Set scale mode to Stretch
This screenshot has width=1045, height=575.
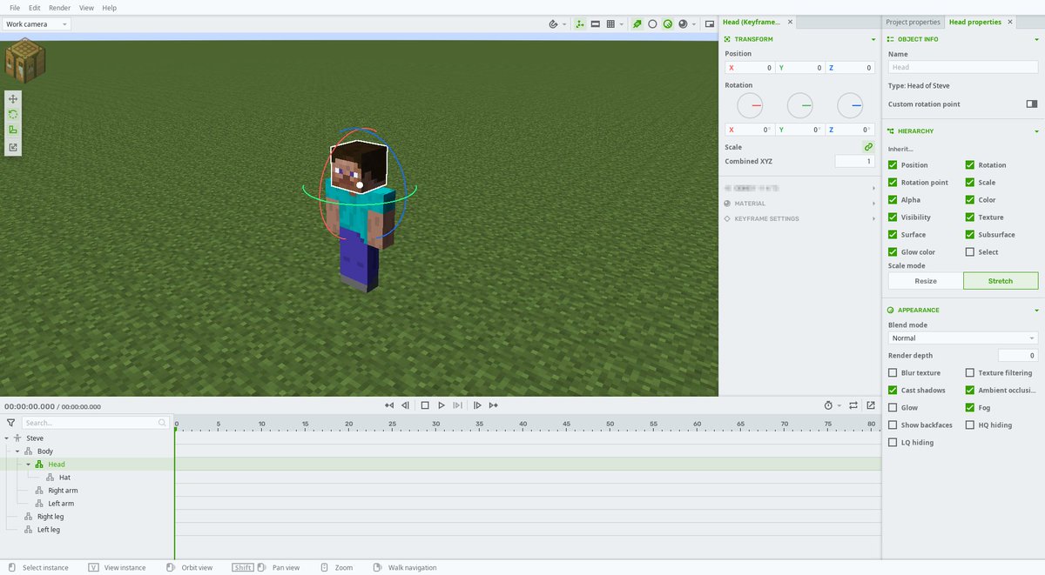point(1001,281)
